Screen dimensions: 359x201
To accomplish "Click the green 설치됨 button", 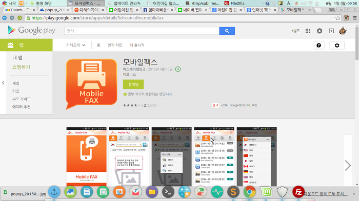I will click(133, 84).
